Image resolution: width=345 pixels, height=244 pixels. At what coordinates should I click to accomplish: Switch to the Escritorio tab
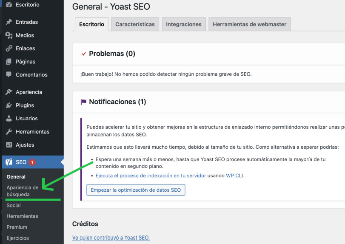tap(91, 24)
